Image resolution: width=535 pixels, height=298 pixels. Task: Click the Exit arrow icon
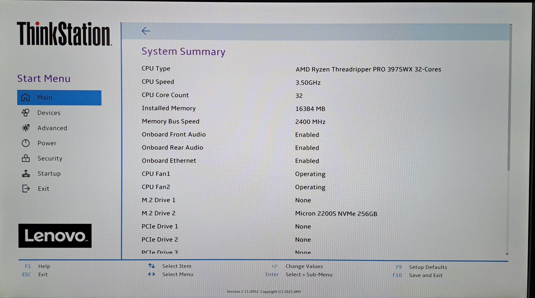point(26,189)
